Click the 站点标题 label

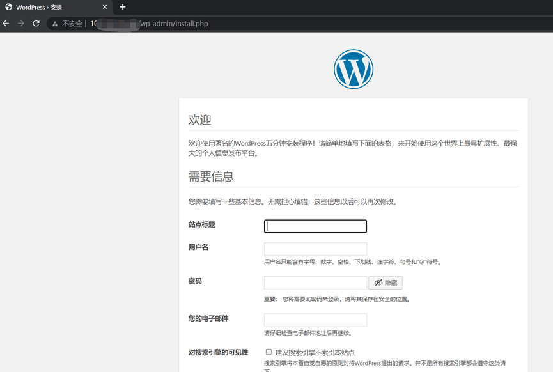[x=202, y=224]
